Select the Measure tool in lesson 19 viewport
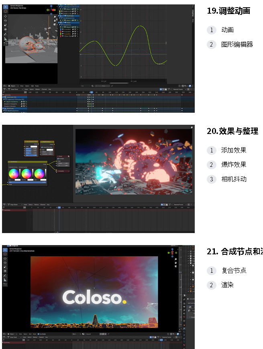Viewport: 263px width, 349px height. [x=5, y=39]
